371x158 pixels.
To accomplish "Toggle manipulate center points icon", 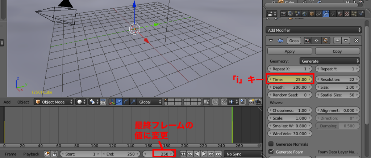I will (x=103, y=102).
